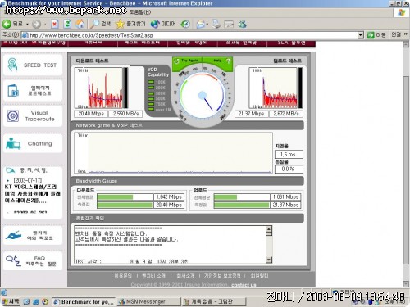Screen dimensions: 410x307
Task: Expand the address bar dropdown arrow
Action: [361, 35]
